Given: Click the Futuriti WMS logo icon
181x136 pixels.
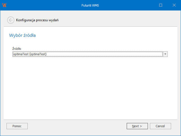Looking at the screenshot, I should (x=4, y=5).
